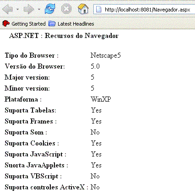
Task: Go to the Home page icon
Action: click(83, 9)
